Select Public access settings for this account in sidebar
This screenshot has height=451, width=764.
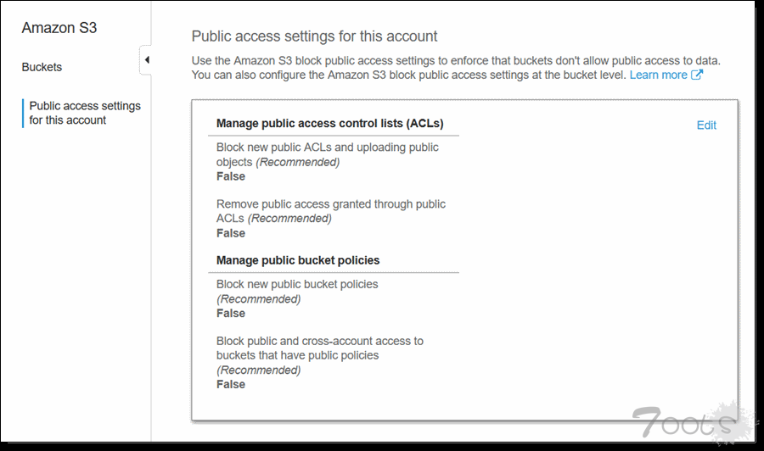coord(85,113)
